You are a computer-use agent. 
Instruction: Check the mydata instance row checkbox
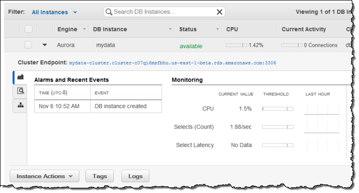28,45
